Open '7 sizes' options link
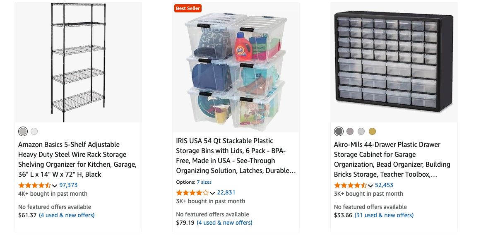 (x=204, y=182)
